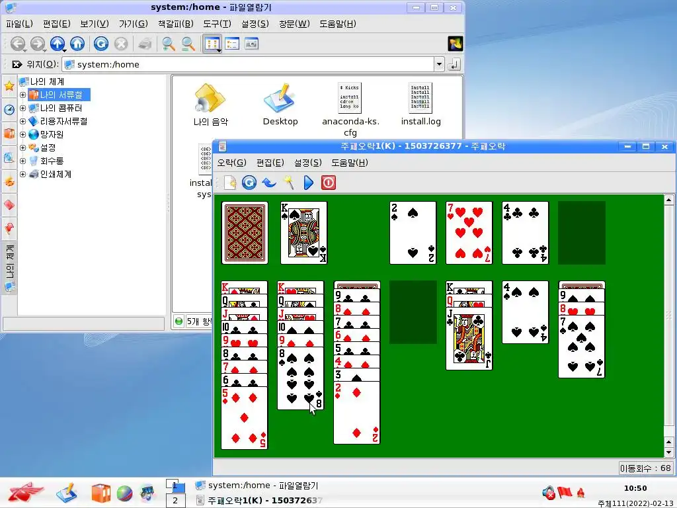Click the Print icon in file browser toolbar
This screenshot has height=508, width=677.
[145, 44]
